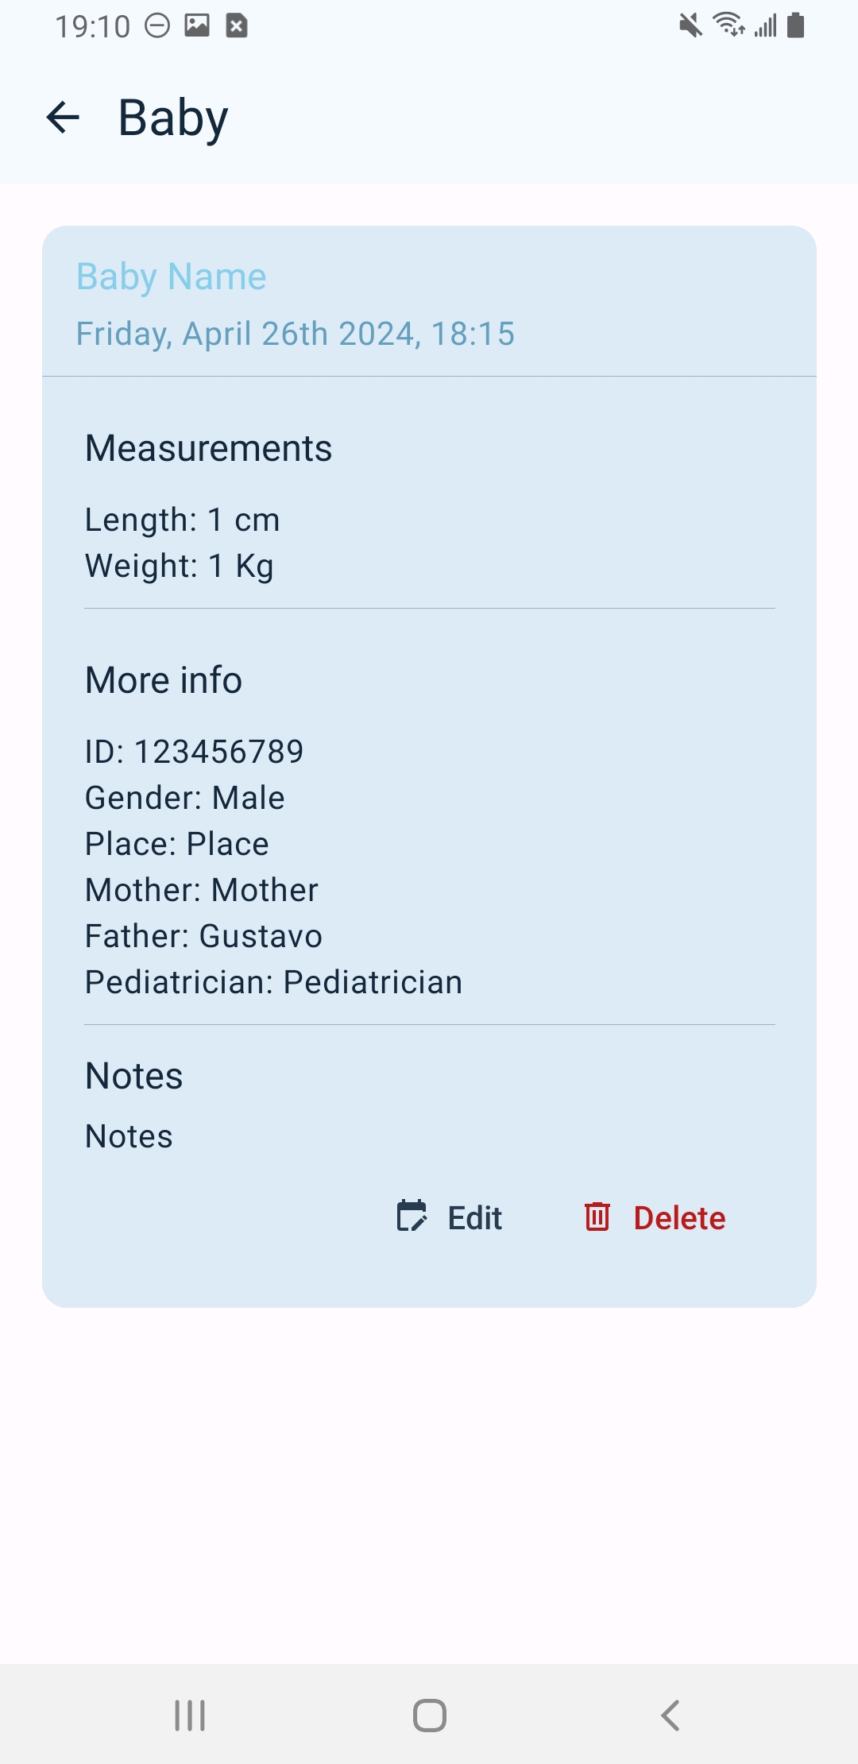Tap the do-not-disturb status icon
The image size is (858, 1764).
click(x=157, y=26)
